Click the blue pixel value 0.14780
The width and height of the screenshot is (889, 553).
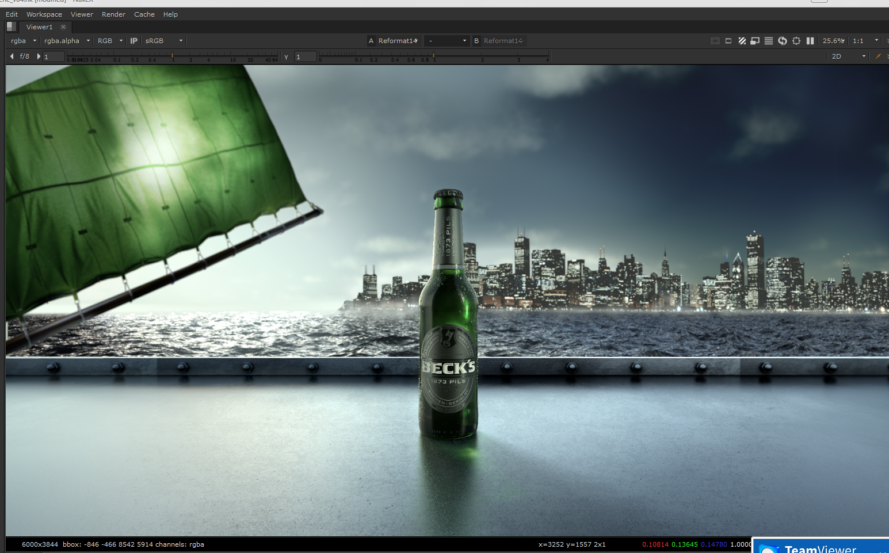714,544
